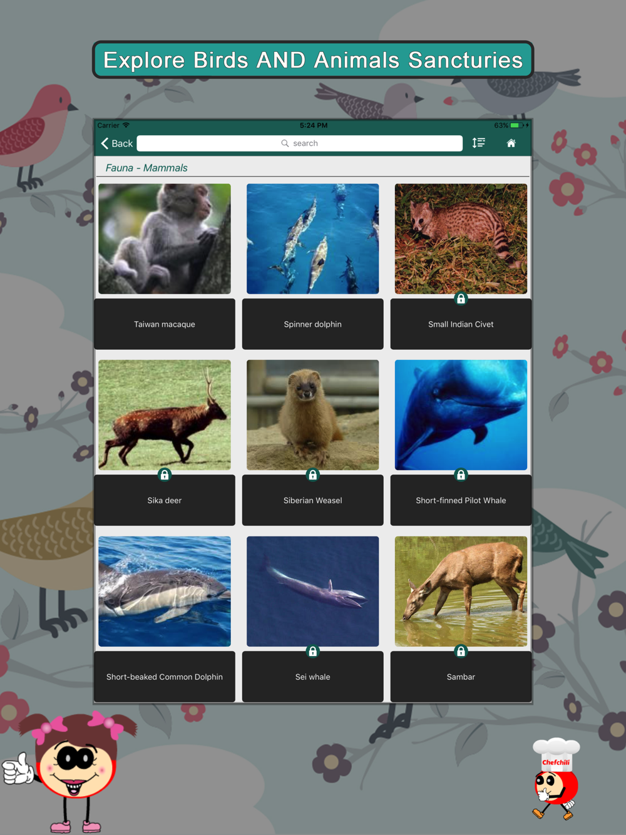Select the Taiwan macaque label
Image resolution: width=626 pixels, height=835 pixels.
165,324
